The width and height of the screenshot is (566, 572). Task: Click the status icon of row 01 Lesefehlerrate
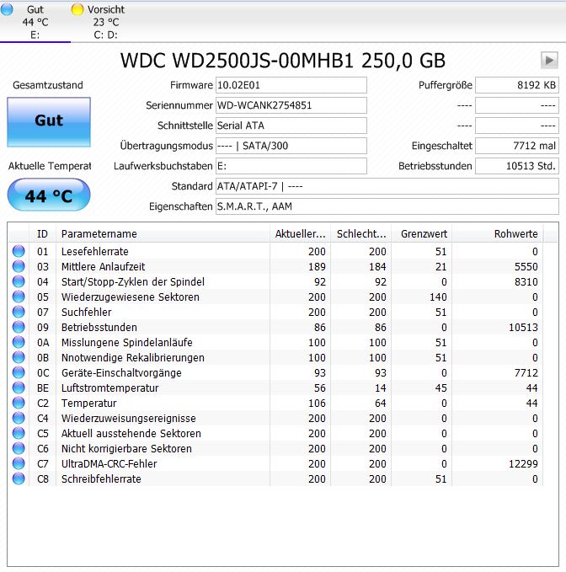click(19, 251)
